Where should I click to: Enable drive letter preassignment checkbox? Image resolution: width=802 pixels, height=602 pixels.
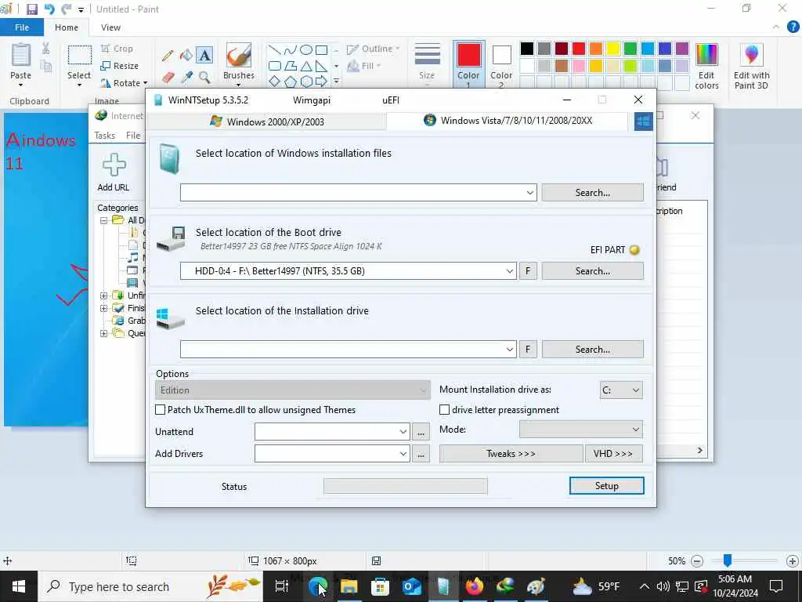pyautogui.click(x=445, y=409)
